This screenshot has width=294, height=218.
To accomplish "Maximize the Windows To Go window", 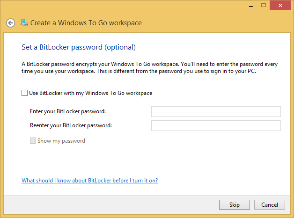I will (264, 6).
